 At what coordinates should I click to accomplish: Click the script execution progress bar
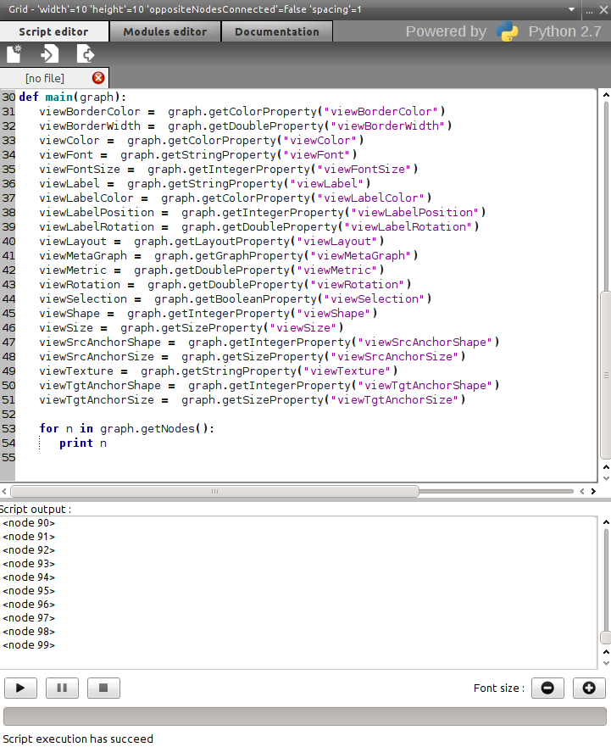(304, 716)
